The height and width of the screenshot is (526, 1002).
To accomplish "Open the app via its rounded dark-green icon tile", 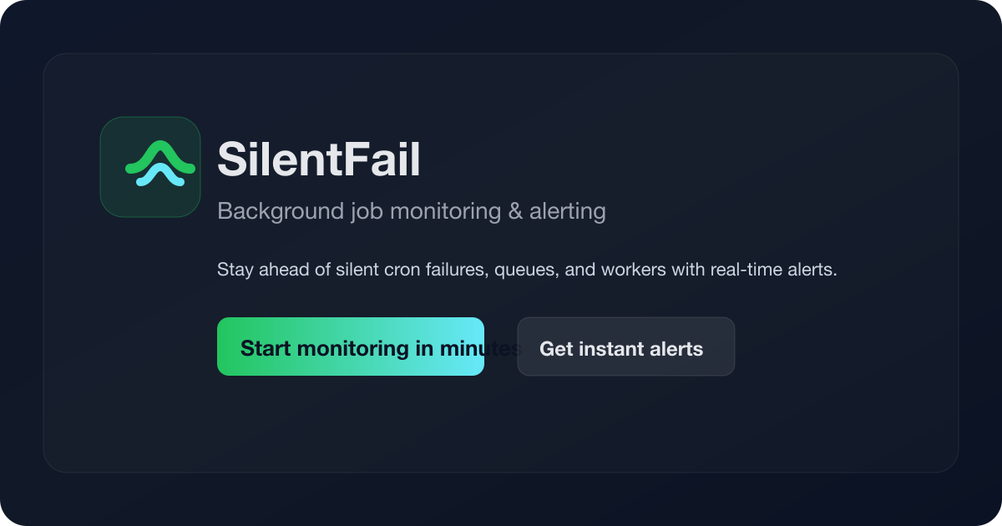I will click(x=150, y=167).
